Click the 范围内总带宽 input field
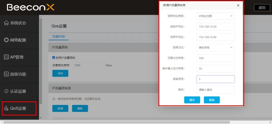The image size is (272, 124). (x=215, y=58)
